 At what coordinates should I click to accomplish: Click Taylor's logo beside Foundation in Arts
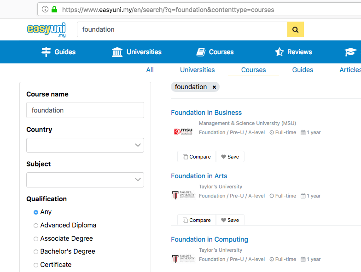click(183, 195)
